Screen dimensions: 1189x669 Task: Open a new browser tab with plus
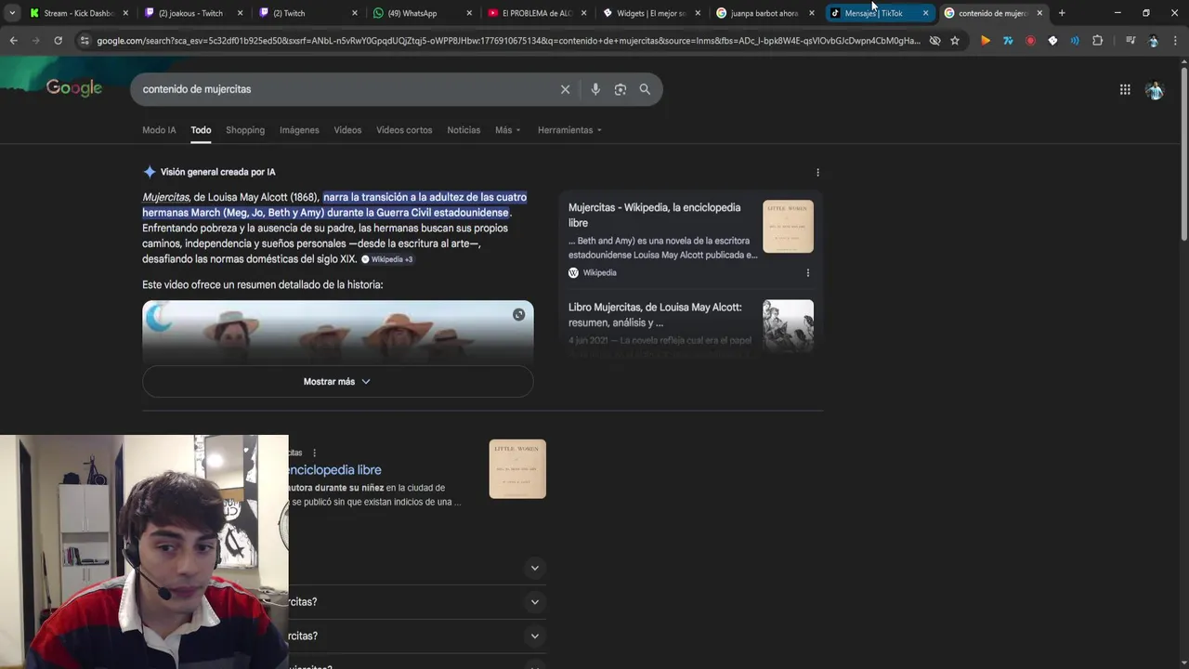pos(1062,13)
